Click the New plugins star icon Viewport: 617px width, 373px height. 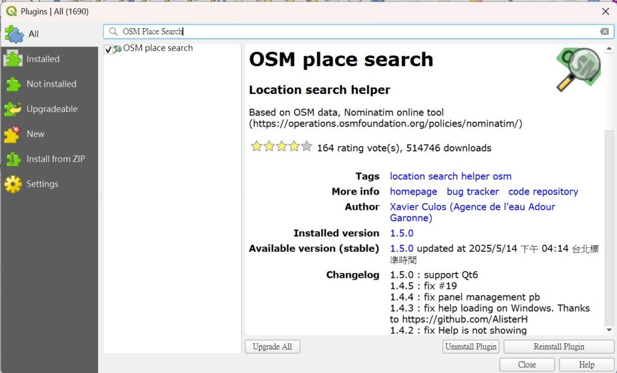coord(13,134)
